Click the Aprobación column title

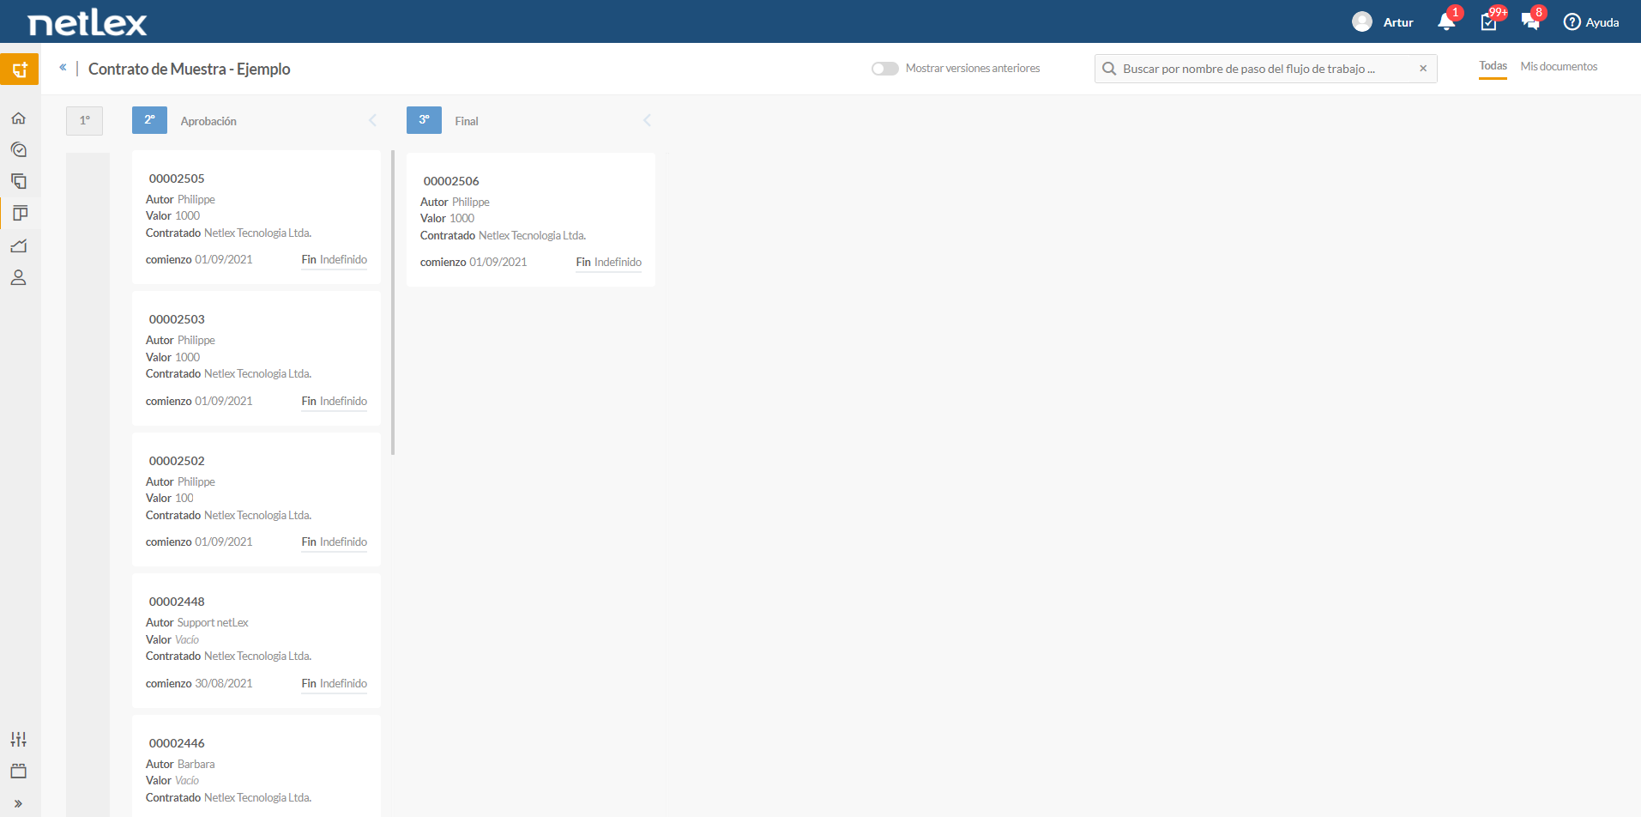[208, 122]
